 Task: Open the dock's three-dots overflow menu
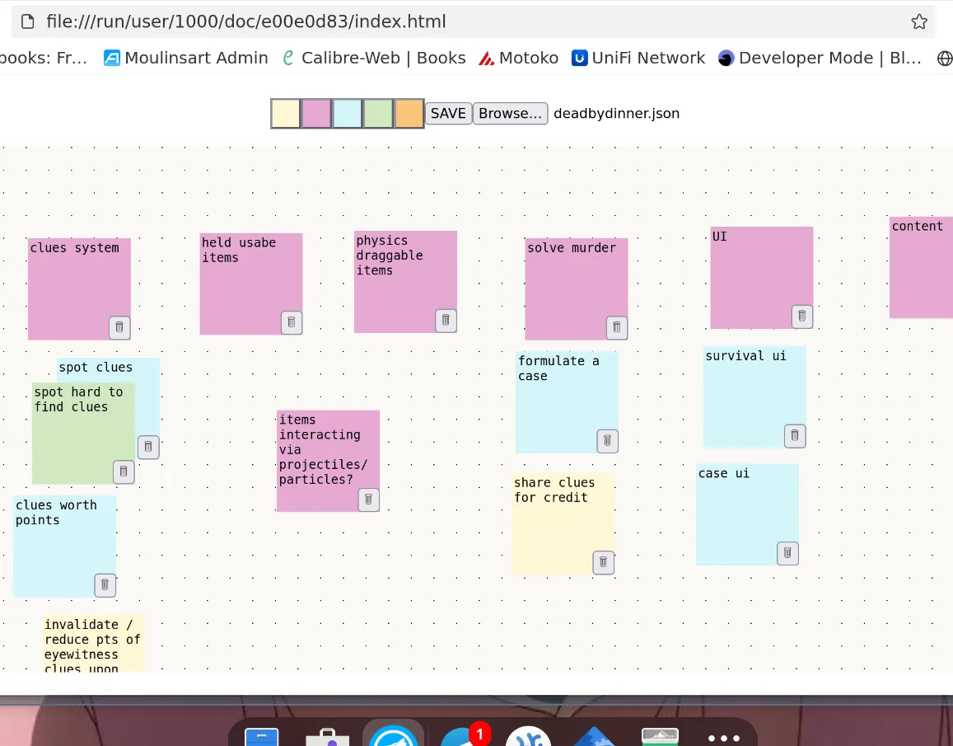724,737
